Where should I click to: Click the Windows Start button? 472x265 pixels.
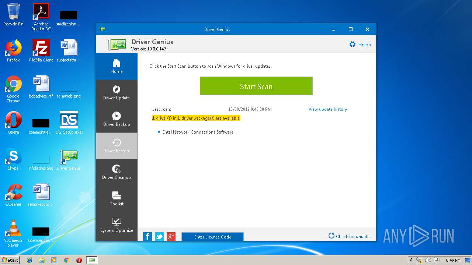click(10, 260)
